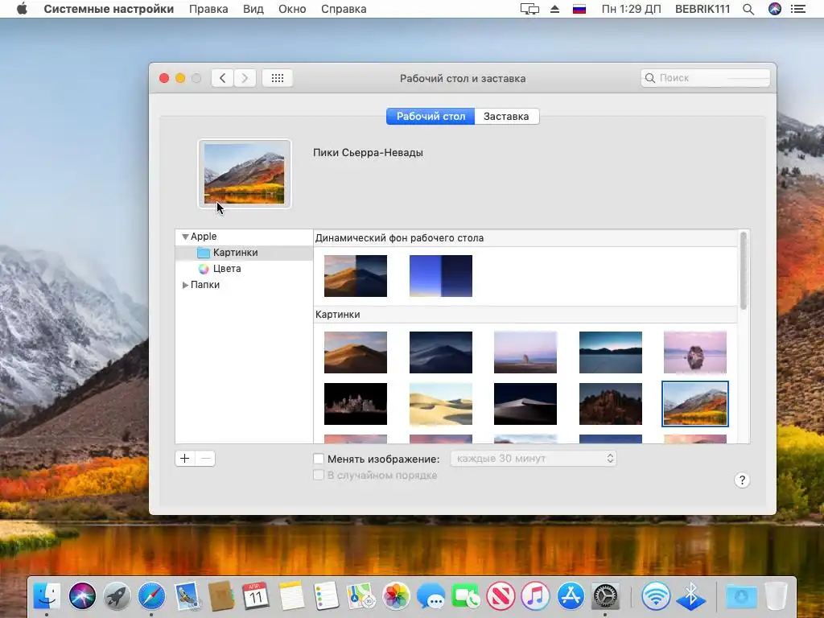Screen dimensions: 824x618
Task: Open the Вид menu
Action: point(253,9)
